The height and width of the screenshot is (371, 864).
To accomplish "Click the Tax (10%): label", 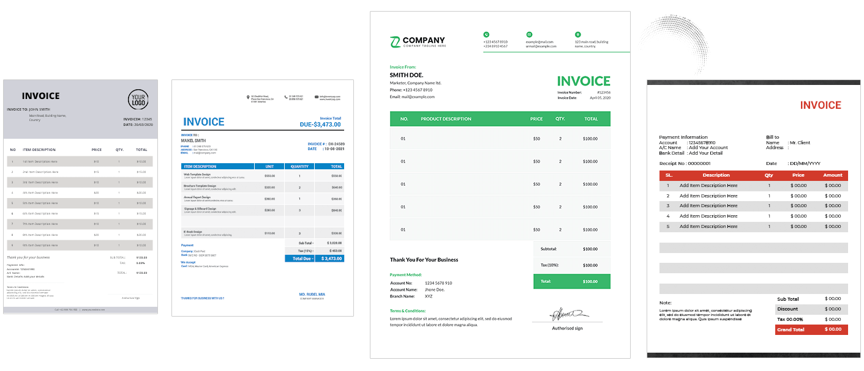I will tap(550, 265).
